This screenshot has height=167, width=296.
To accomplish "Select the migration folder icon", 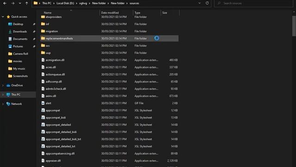I will pyautogui.click(x=43, y=31).
